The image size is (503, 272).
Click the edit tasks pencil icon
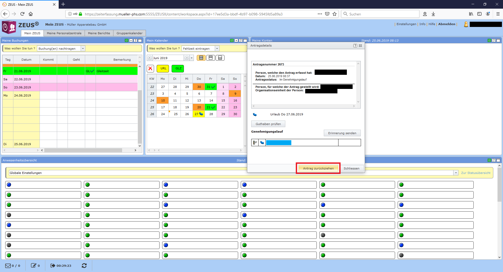click(34, 266)
